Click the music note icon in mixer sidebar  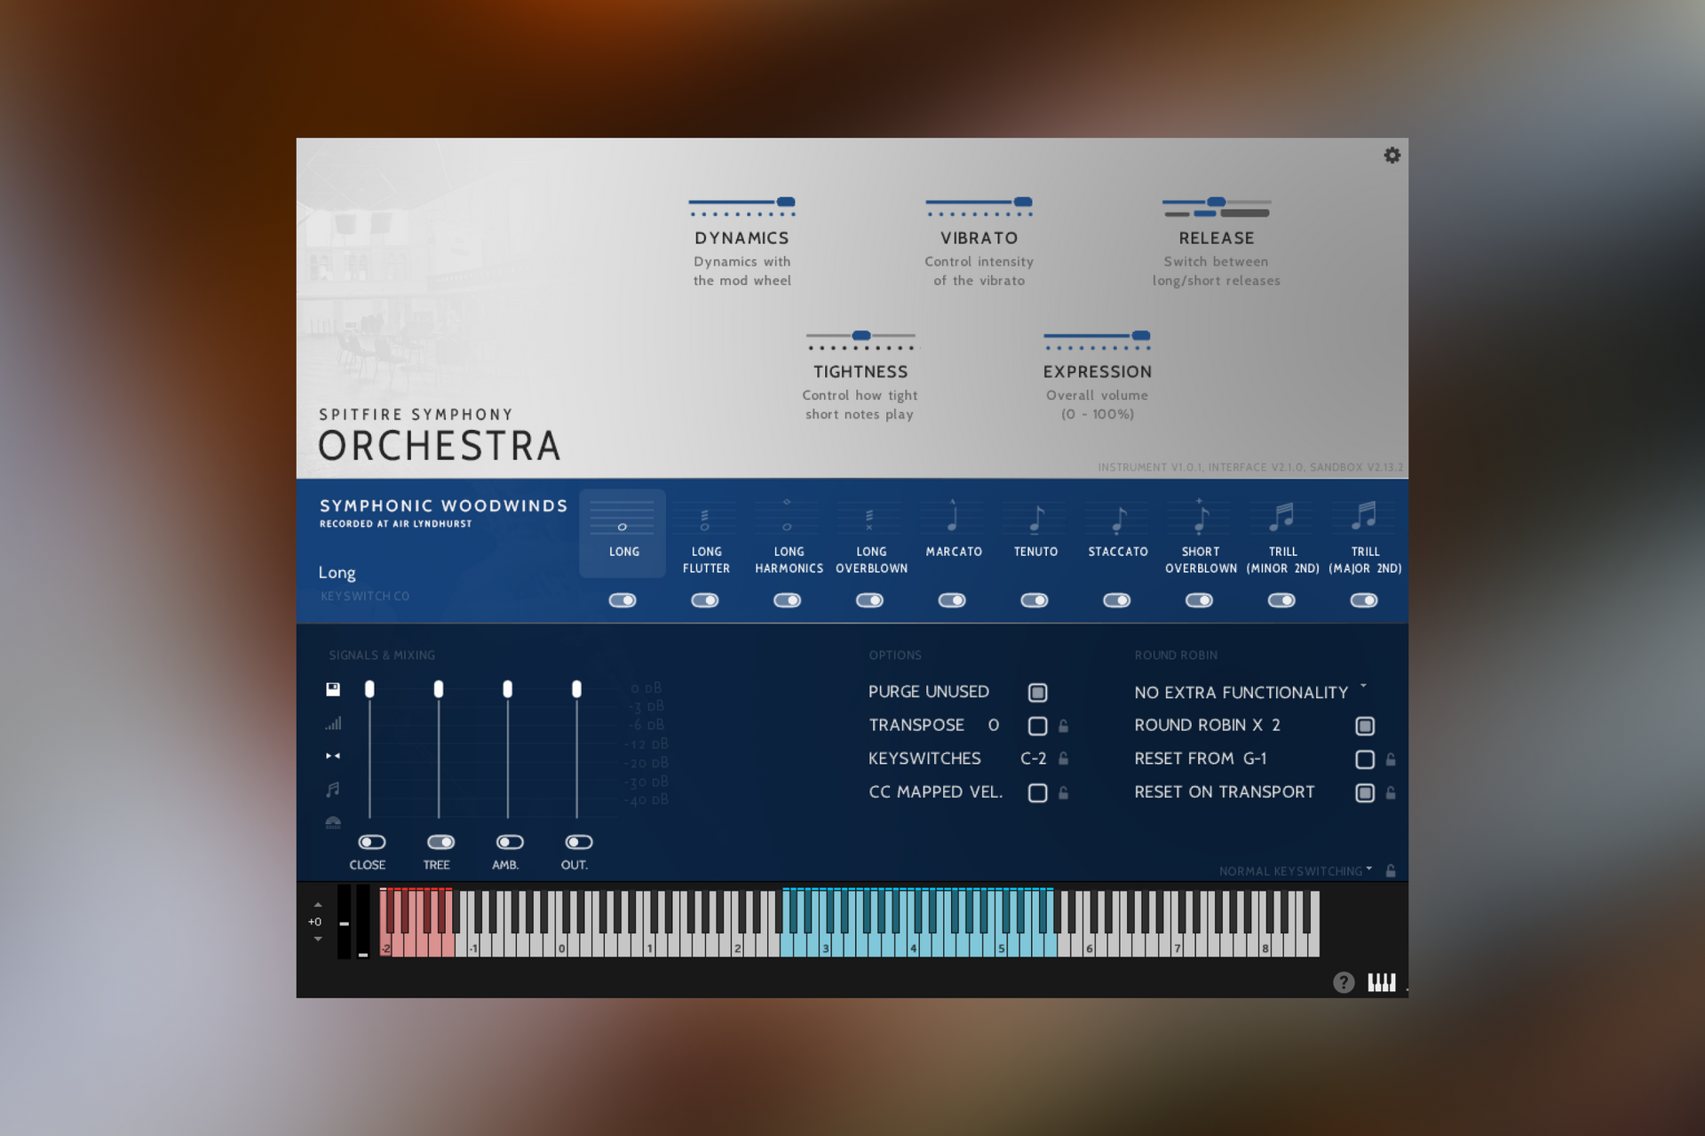tap(333, 790)
